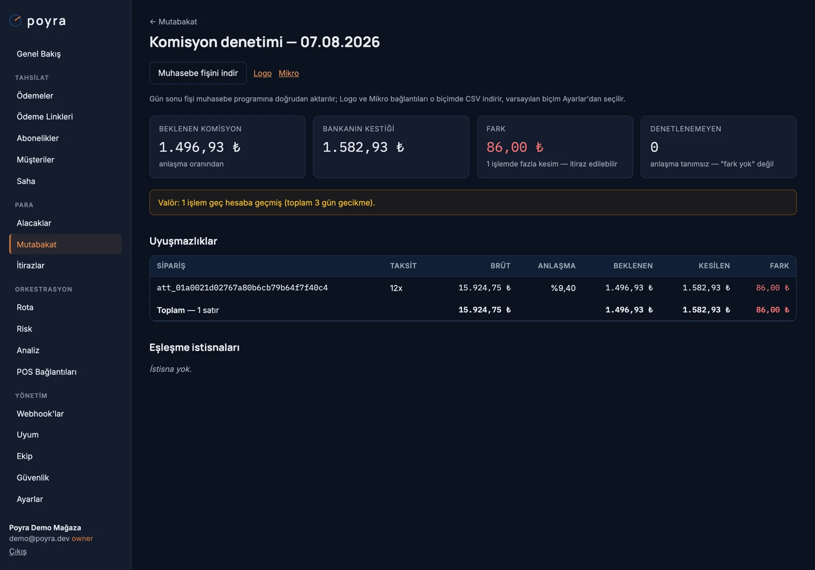Go to the Ödemeler page
The height and width of the screenshot is (570, 815).
65,95
